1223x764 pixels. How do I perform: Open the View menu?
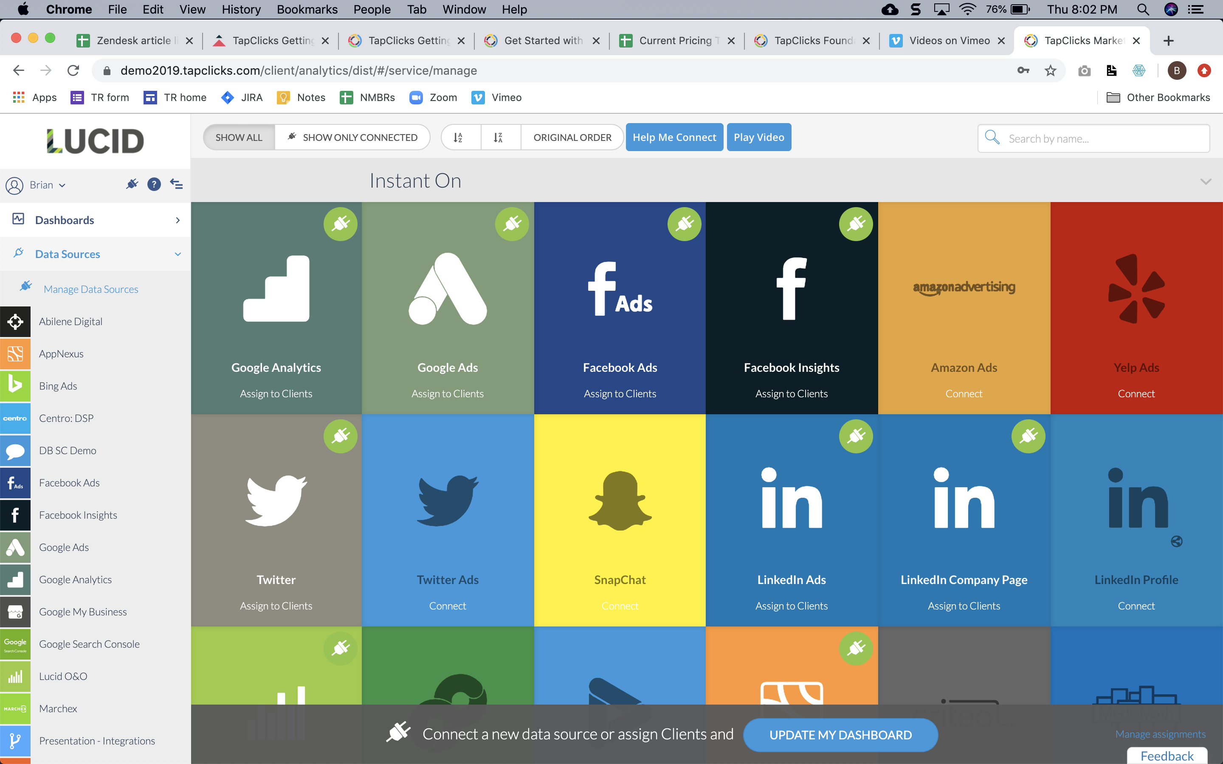[x=192, y=9]
